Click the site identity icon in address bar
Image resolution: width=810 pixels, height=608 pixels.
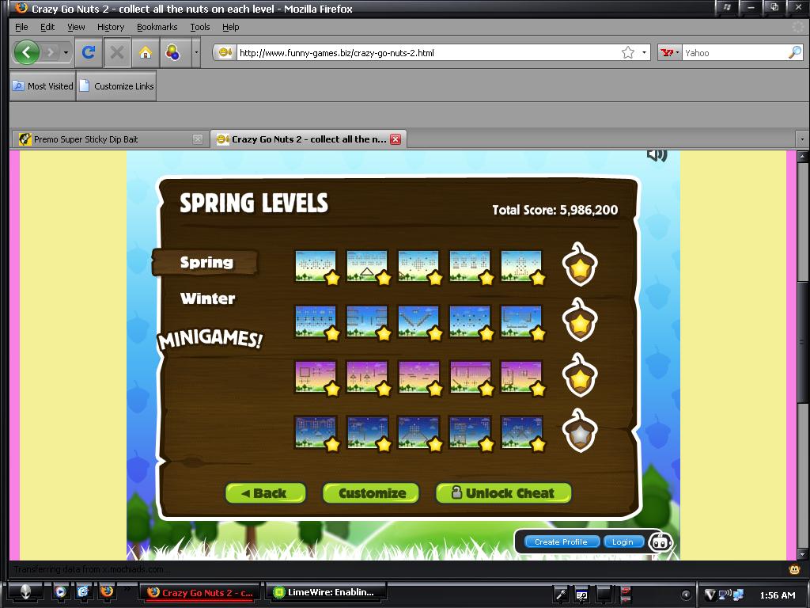pyautogui.click(x=225, y=52)
